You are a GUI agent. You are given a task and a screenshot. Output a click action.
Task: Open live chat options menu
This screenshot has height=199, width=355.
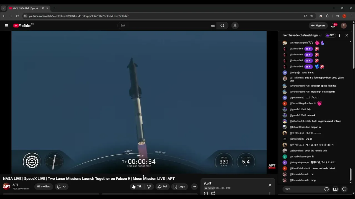pyautogui.click(x=339, y=35)
